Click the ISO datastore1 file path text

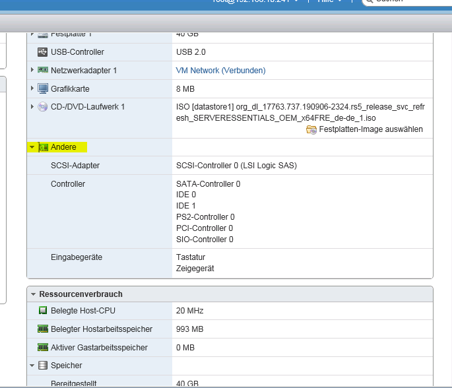300,112
